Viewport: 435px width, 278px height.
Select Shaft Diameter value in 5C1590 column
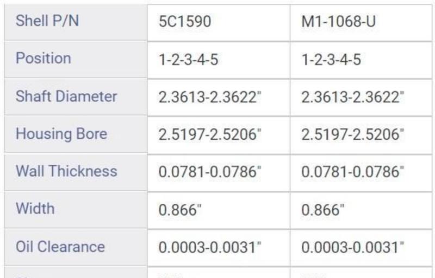pos(210,97)
